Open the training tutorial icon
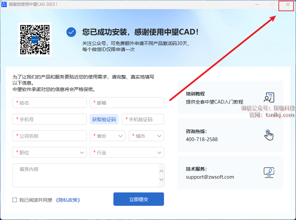Image resolution: width=296 pixels, height=220 pixels. click(269, 97)
